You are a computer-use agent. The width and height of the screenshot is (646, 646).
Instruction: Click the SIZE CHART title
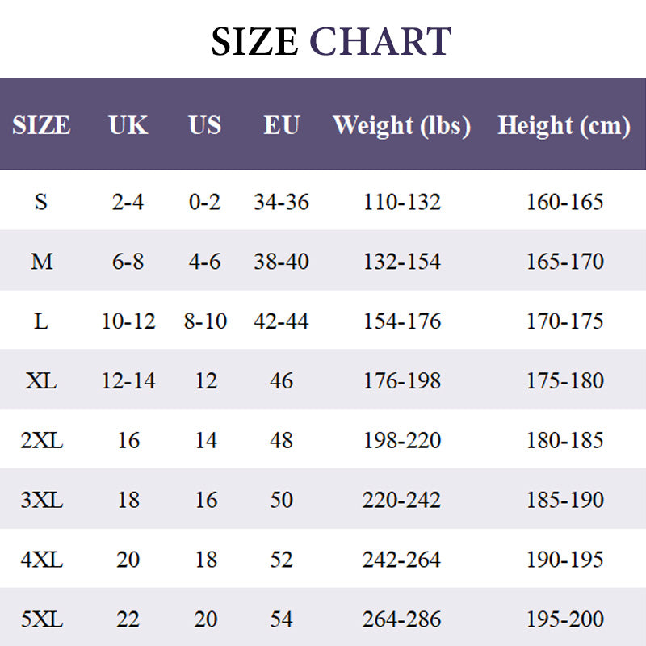click(x=331, y=41)
